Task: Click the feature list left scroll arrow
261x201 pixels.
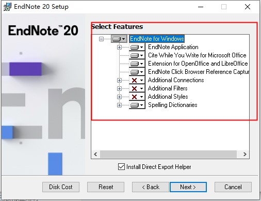Action: coord(95,154)
